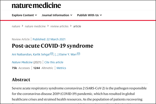Expand hidden authors via [...] link
Viewport: 156px width, 104px height.
click(x=57, y=54)
